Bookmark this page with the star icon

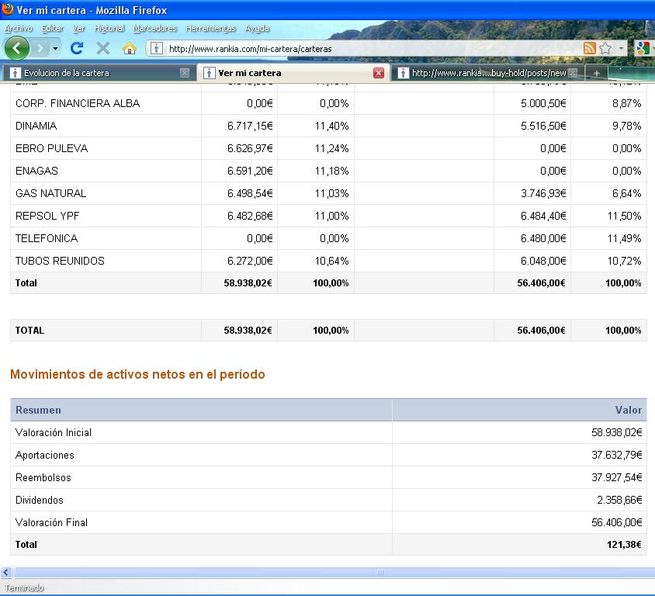coord(605,48)
